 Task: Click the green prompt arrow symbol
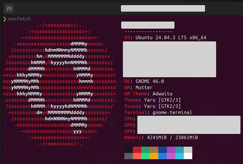[4, 19]
